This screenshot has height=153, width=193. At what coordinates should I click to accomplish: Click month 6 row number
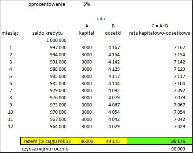point(11,84)
